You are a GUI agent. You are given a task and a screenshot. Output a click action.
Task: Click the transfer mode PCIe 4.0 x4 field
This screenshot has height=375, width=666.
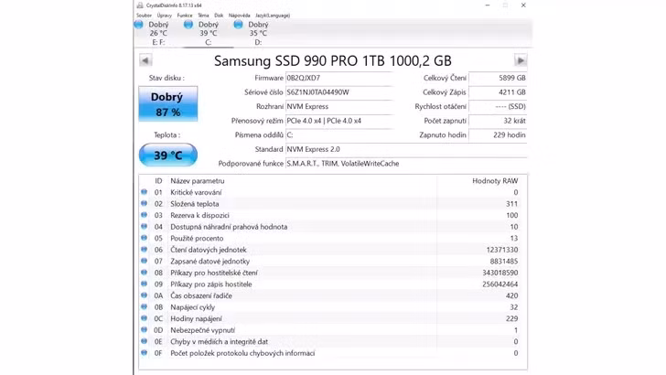pyautogui.click(x=338, y=121)
